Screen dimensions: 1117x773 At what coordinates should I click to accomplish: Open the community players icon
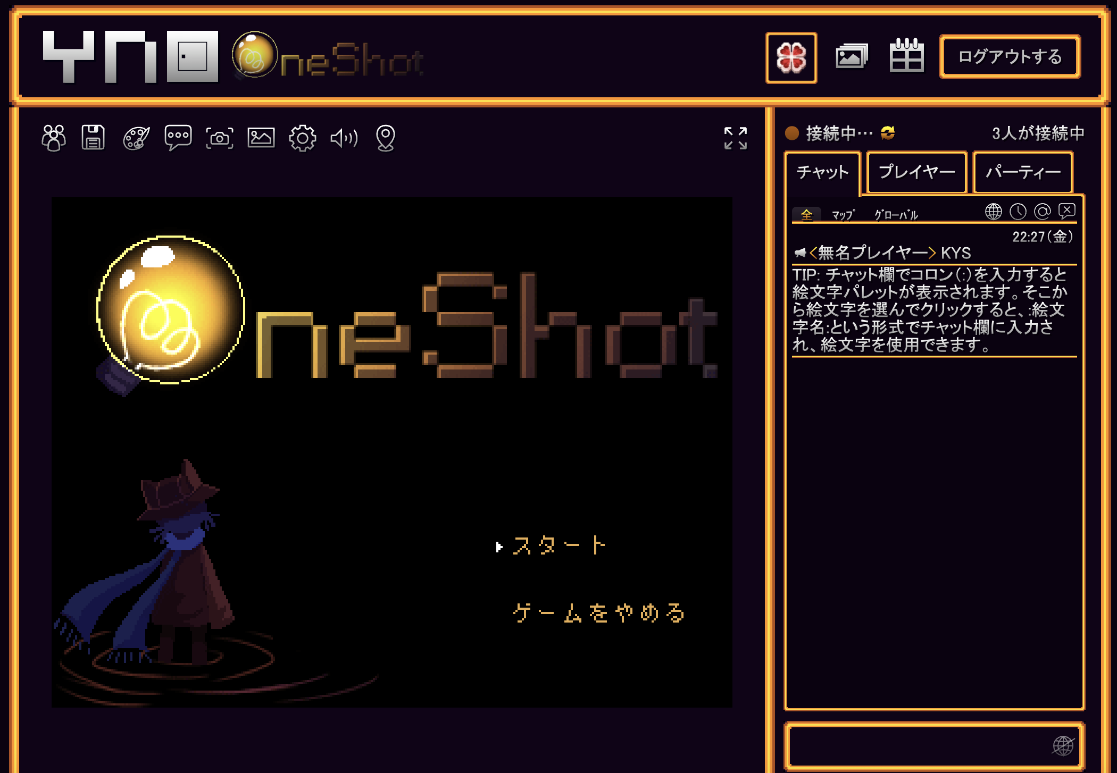pos(54,138)
